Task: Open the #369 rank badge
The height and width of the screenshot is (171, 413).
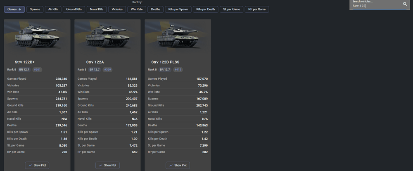Action: point(108,70)
